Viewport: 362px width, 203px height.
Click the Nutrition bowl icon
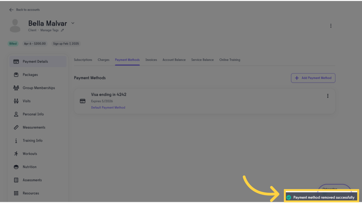tap(16, 167)
